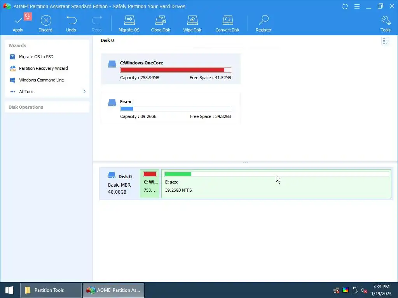Click the 39.26GB NTFS label
This screenshot has width=398, height=298.
(178, 190)
